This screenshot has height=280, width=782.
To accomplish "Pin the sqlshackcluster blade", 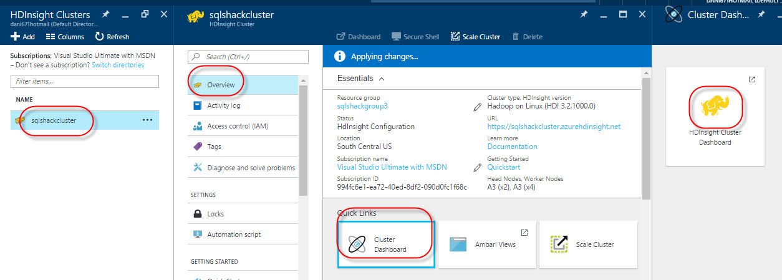I will (x=583, y=14).
